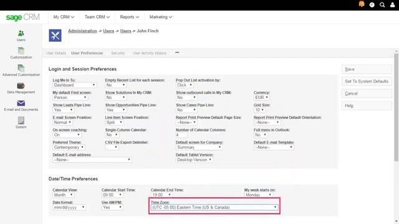The height and width of the screenshot is (224, 399).
Task: Open Pop Out List activation dropdown
Action: tap(185, 85)
